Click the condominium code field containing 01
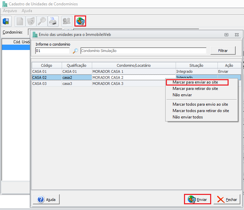 pyautogui.click(x=52, y=51)
